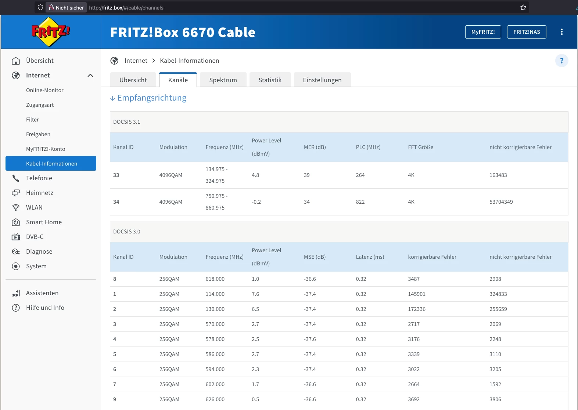The height and width of the screenshot is (410, 578).
Task: Click the browser shield tracking-protection icon
Action: (40, 7)
